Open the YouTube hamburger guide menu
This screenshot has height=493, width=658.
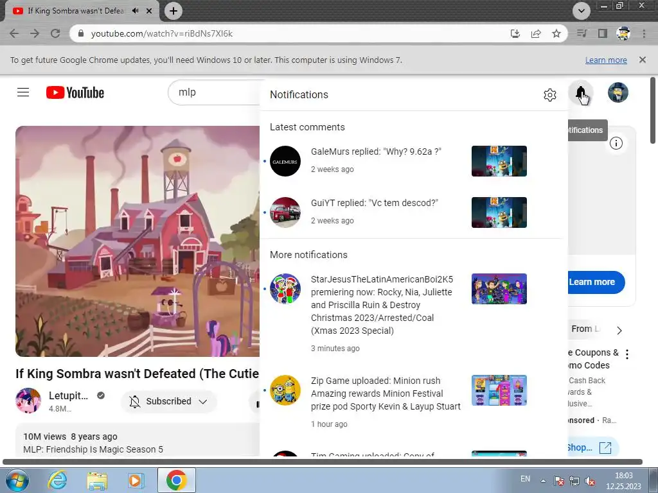pos(23,92)
